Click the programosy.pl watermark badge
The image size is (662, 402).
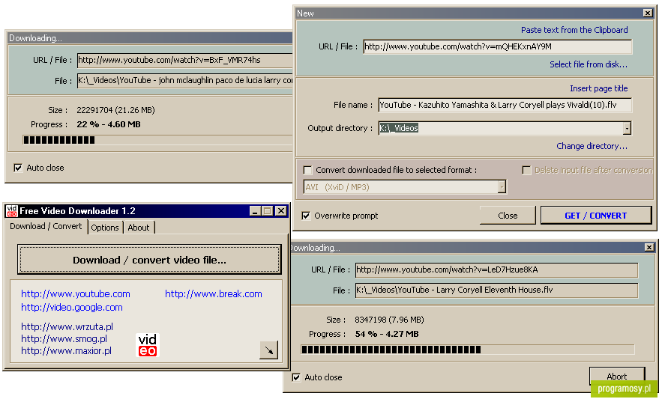625,389
